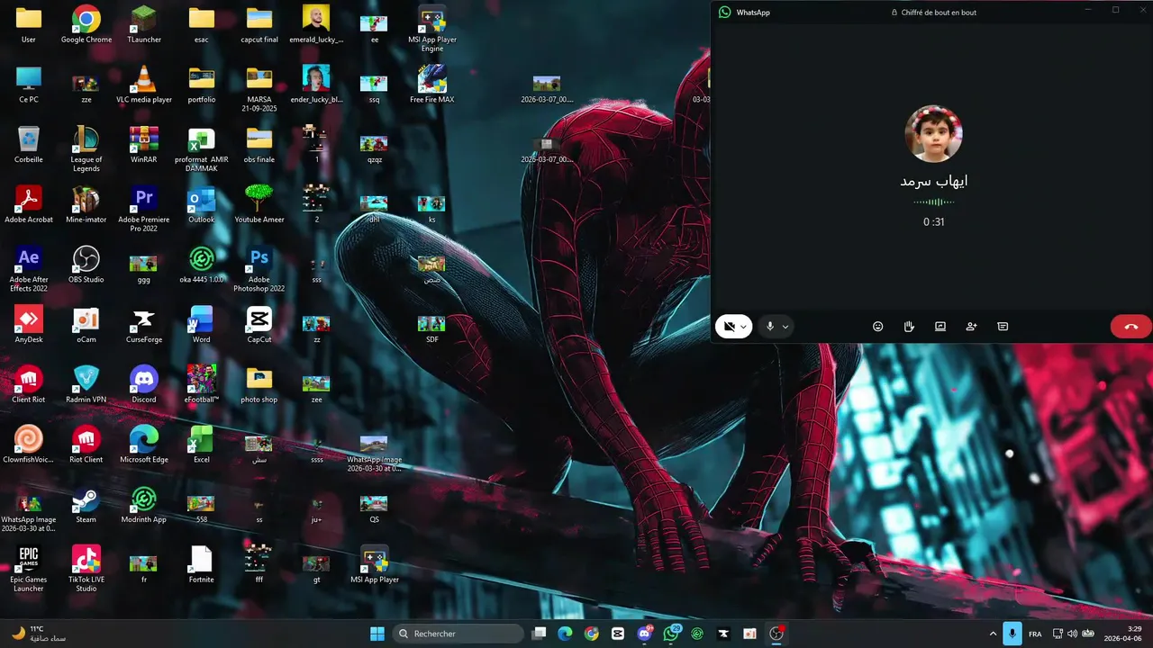The width and height of the screenshot is (1153, 648).
Task: Select Microsoft Edge desktop shortcut
Action: click(144, 445)
